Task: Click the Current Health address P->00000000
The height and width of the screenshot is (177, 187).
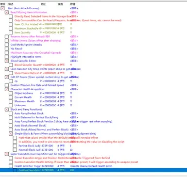Action: pos(48,97)
